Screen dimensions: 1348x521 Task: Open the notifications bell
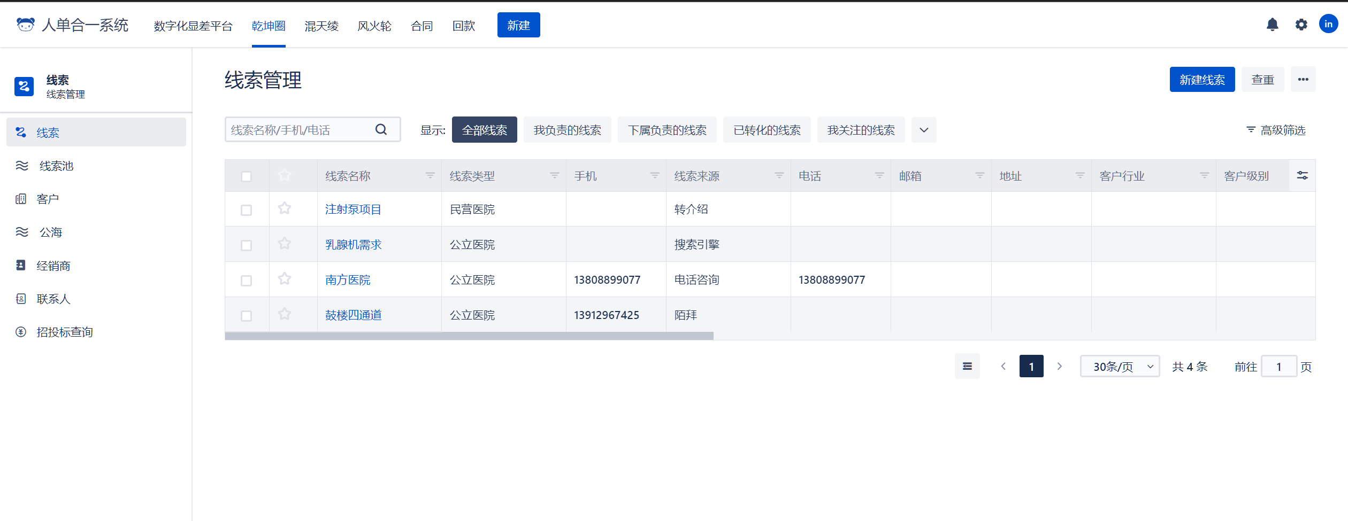[x=1273, y=25]
